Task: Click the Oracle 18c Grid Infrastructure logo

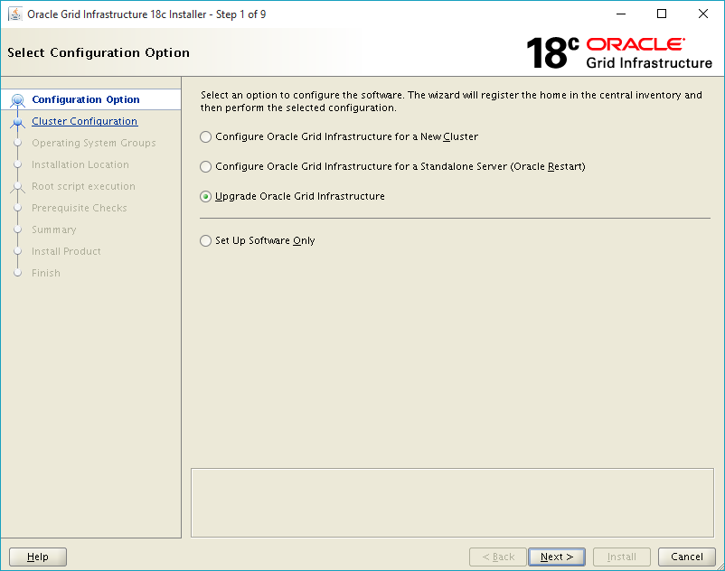Action: coord(619,52)
